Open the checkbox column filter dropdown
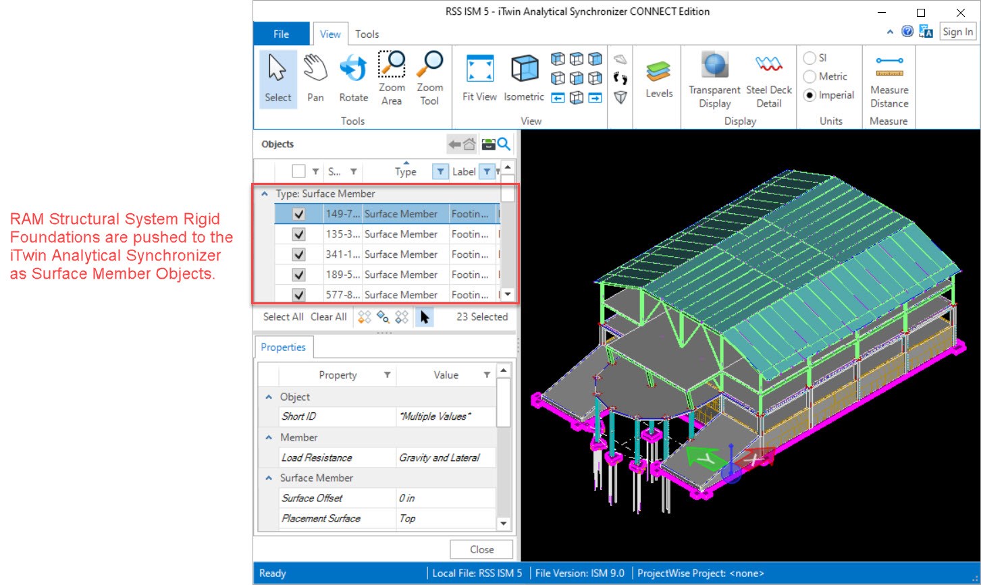The height and width of the screenshot is (585, 981). coord(315,172)
